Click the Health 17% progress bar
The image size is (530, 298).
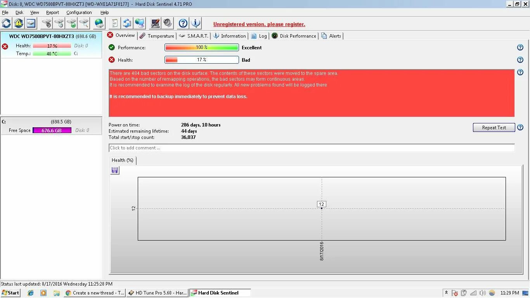click(202, 60)
